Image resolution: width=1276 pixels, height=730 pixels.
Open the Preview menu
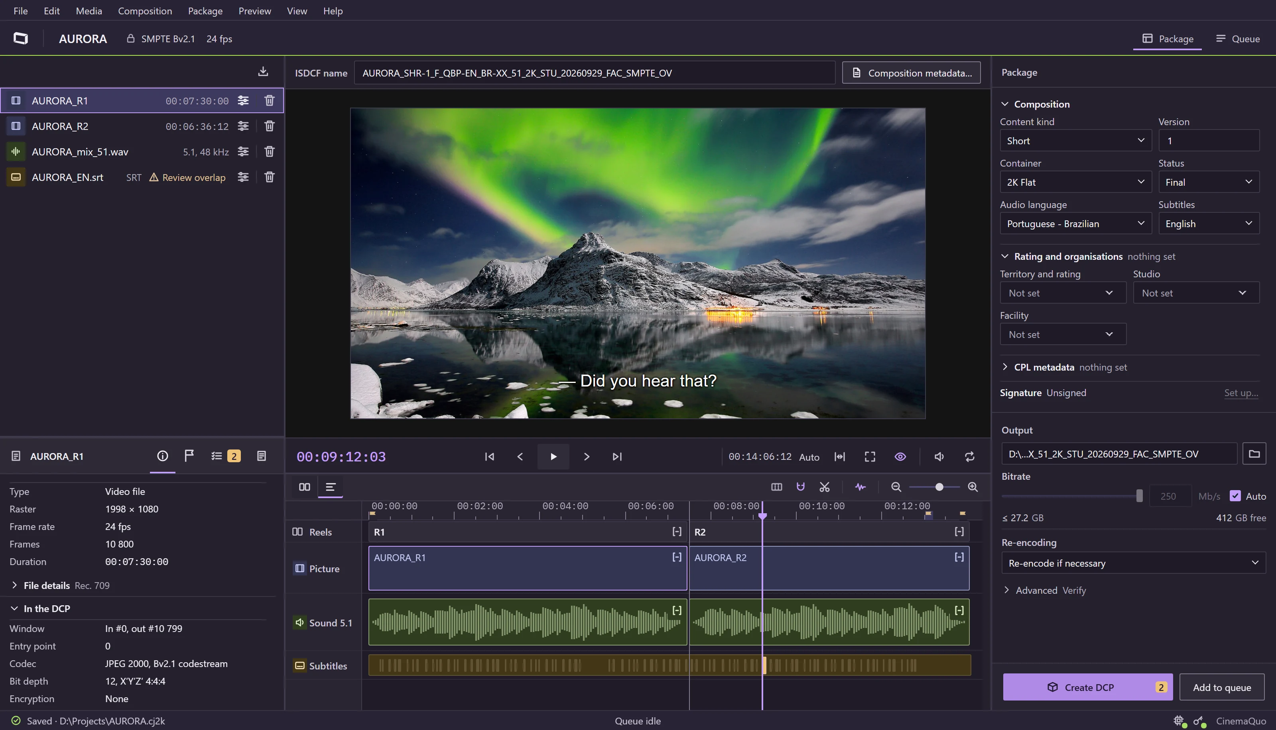point(255,10)
